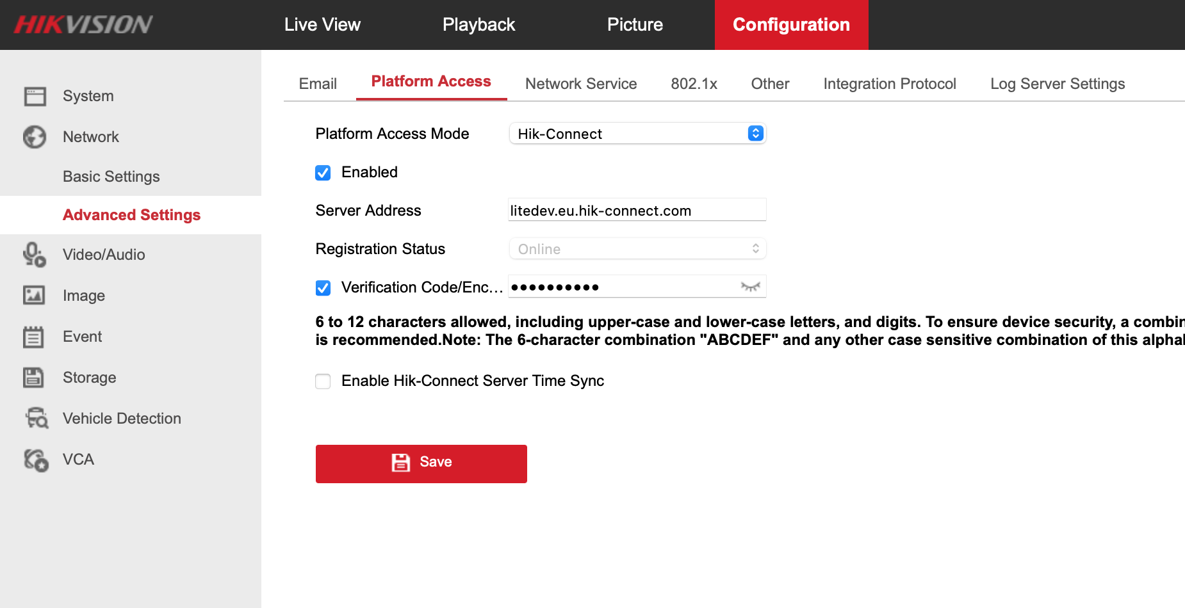The height and width of the screenshot is (608, 1185).
Task: Click the System sidebar icon
Action: pos(35,96)
